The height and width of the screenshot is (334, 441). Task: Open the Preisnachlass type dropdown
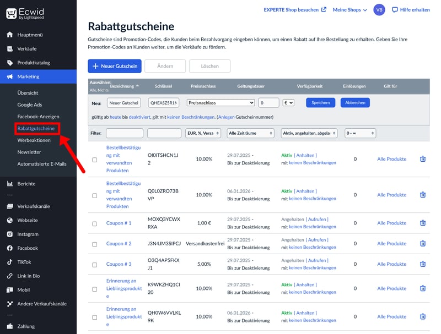pos(220,102)
